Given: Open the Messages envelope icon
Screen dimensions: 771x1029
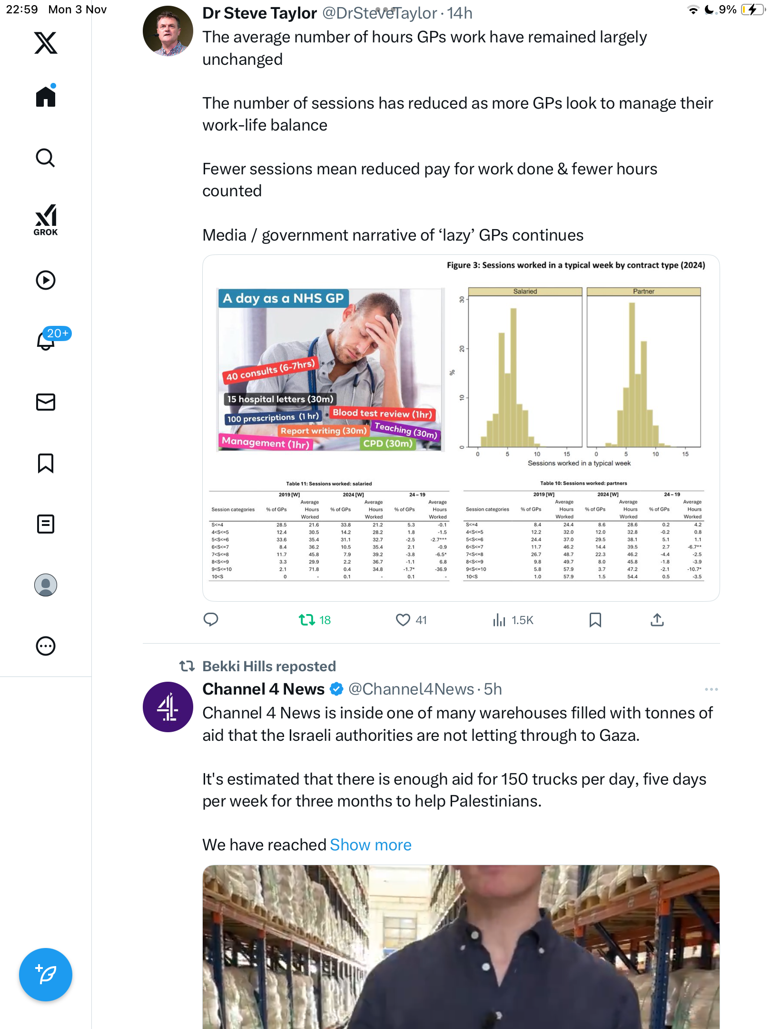Looking at the screenshot, I should 46,402.
